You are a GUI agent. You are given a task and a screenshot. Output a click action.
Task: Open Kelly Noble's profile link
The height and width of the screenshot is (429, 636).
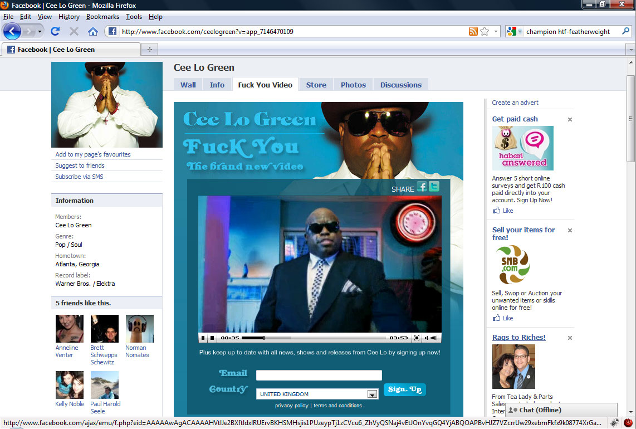(x=70, y=404)
